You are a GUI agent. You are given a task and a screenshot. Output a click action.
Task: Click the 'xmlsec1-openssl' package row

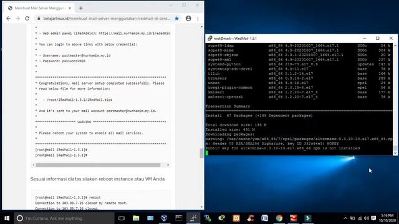click(299, 97)
